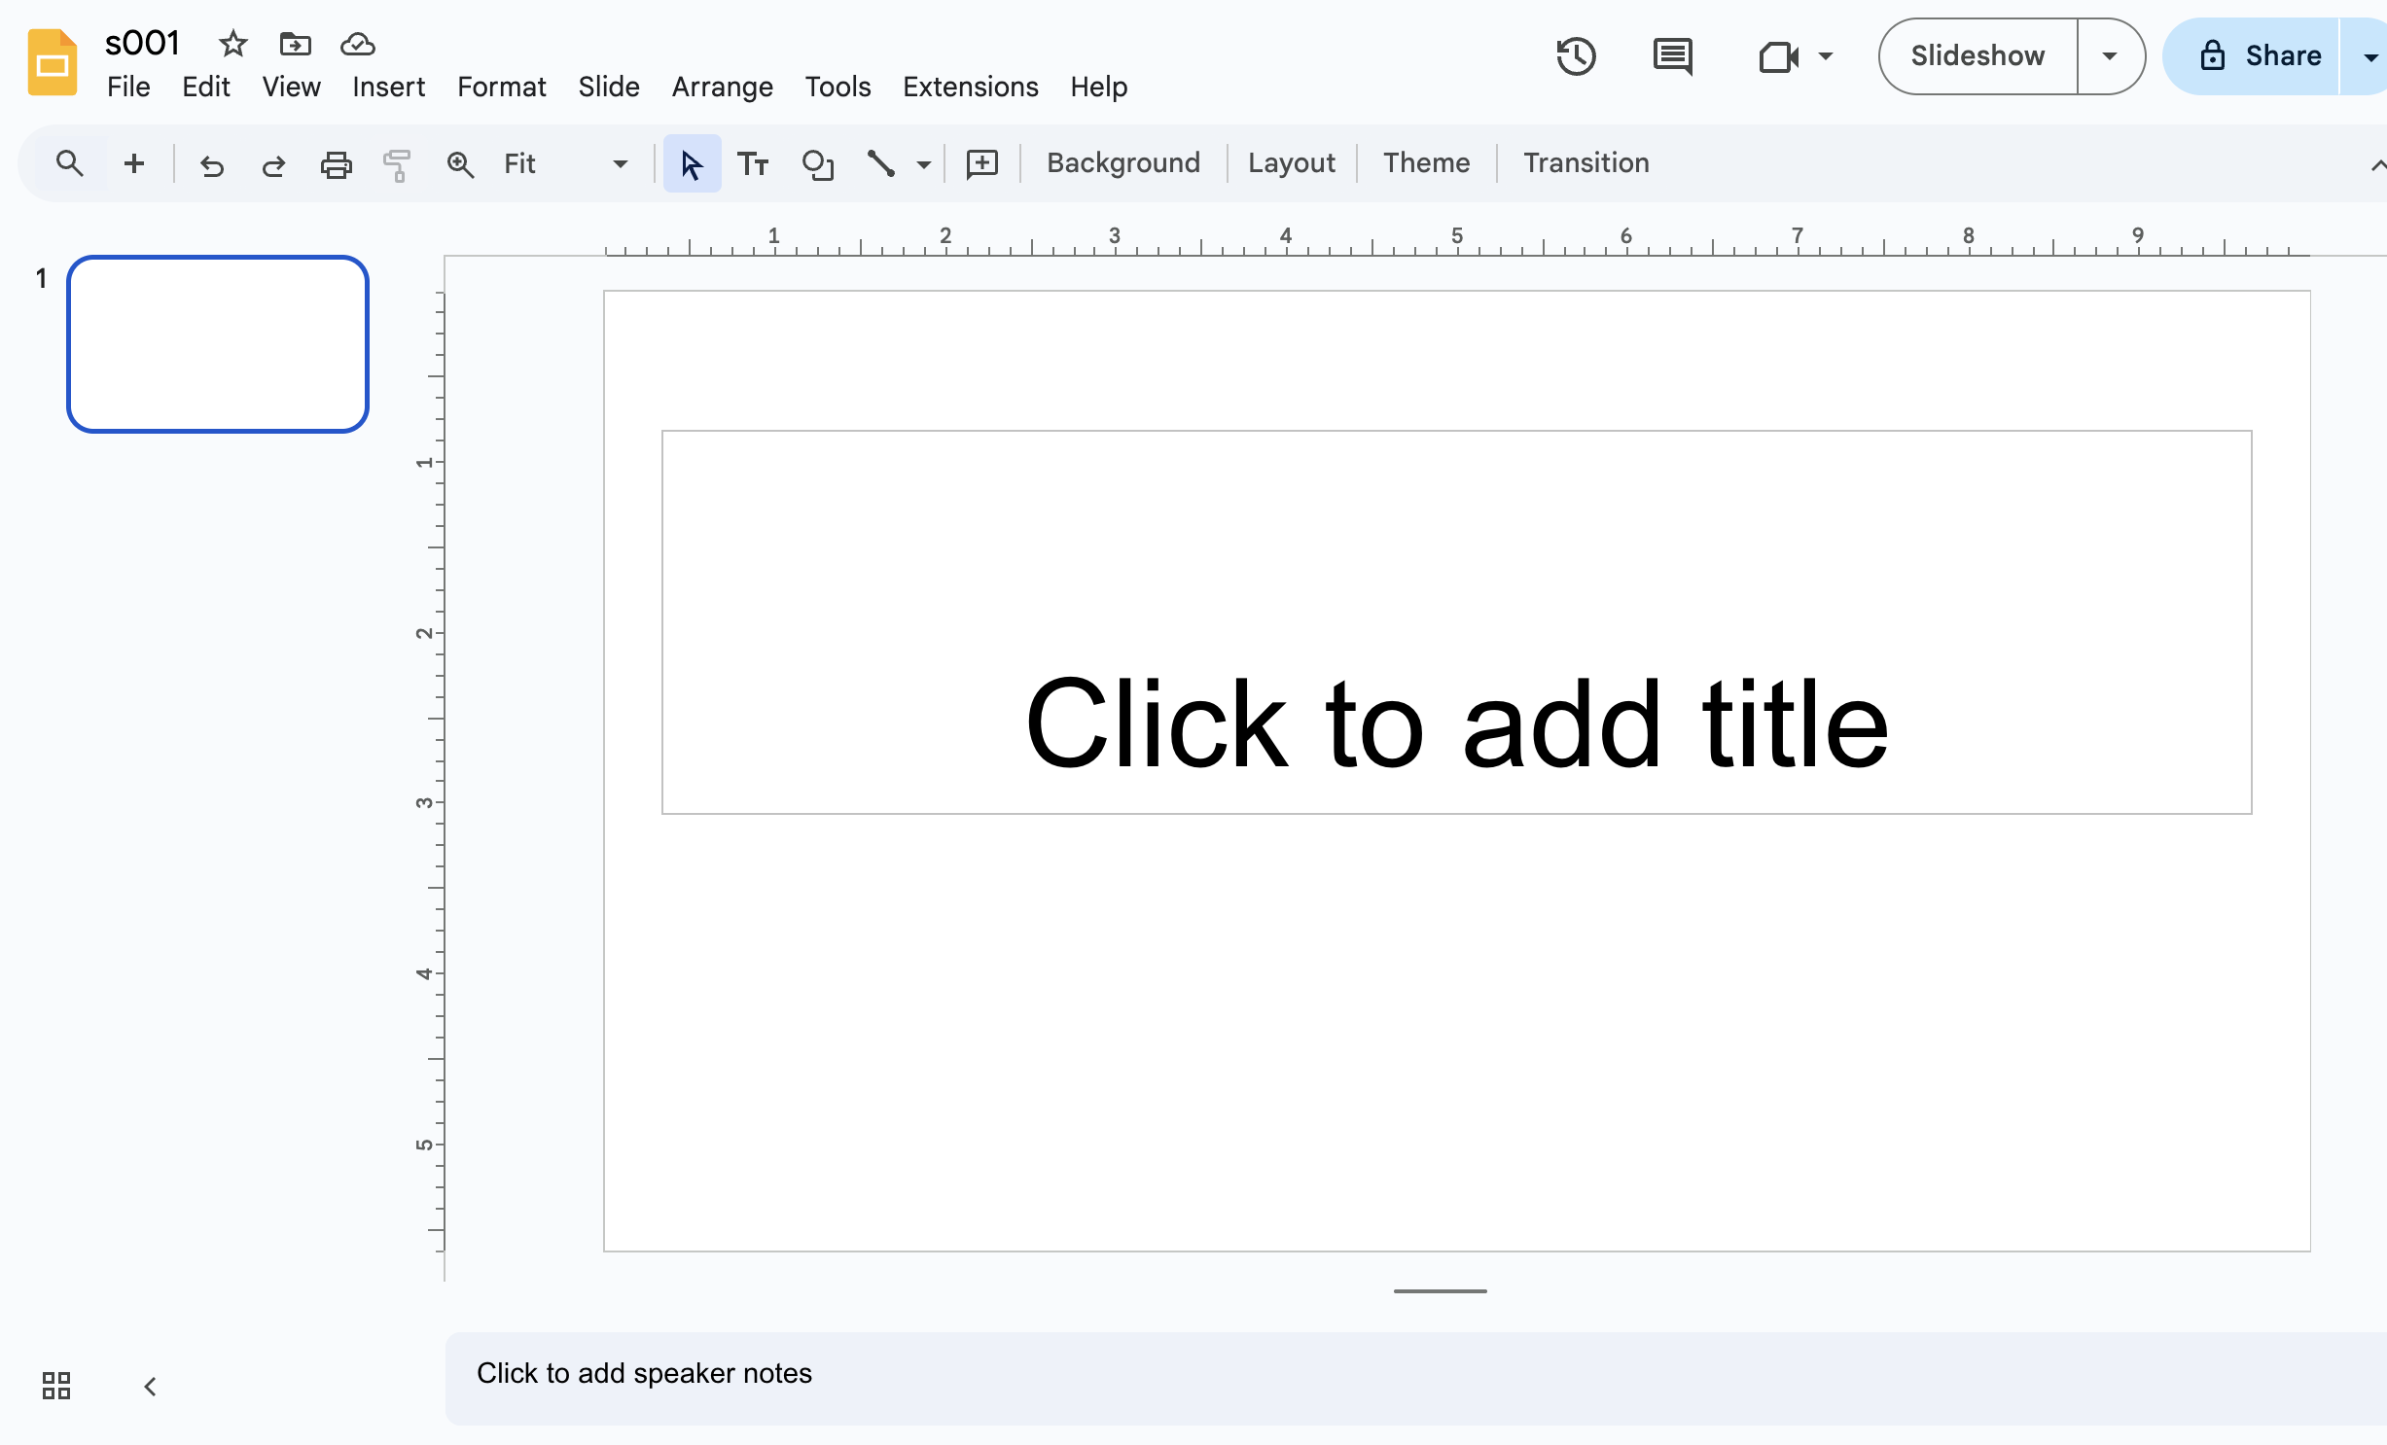The width and height of the screenshot is (2387, 1445).
Task: Expand the line tool options arrow
Action: coord(922,163)
